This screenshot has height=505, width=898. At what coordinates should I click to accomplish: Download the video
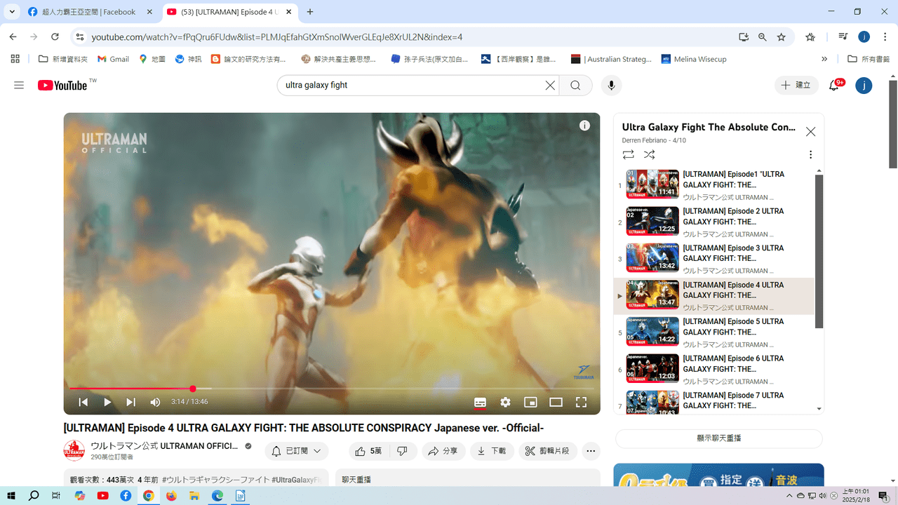point(492,451)
